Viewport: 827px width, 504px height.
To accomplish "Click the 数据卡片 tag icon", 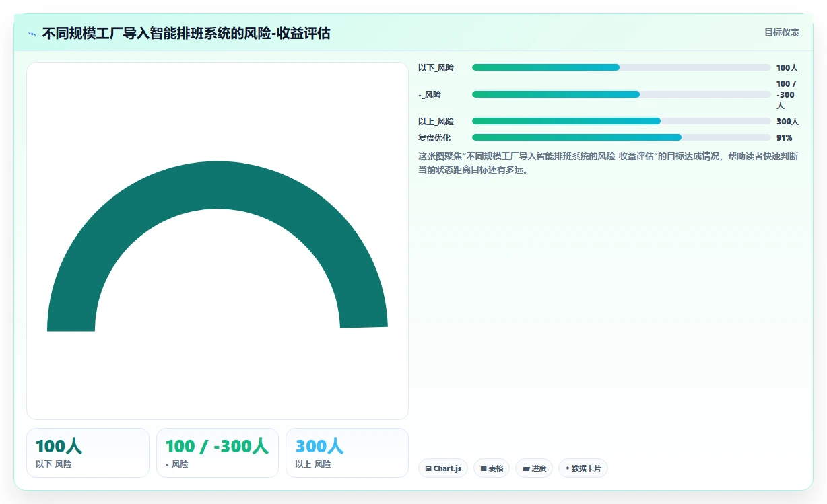I will (568, 468).
